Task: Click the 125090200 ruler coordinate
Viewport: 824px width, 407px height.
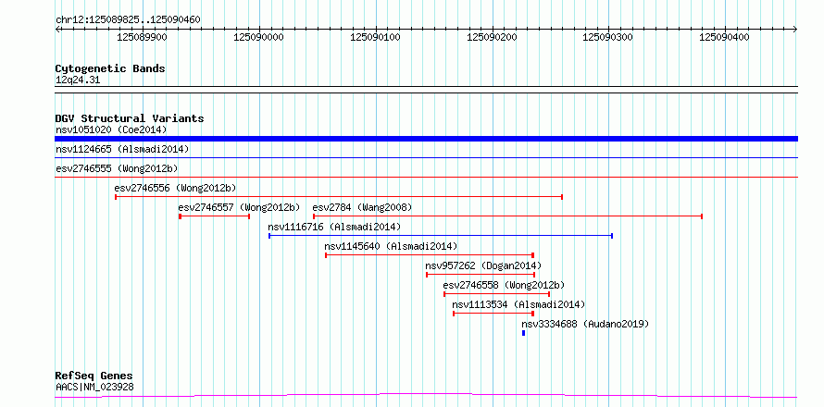Action: coord(492,37)
